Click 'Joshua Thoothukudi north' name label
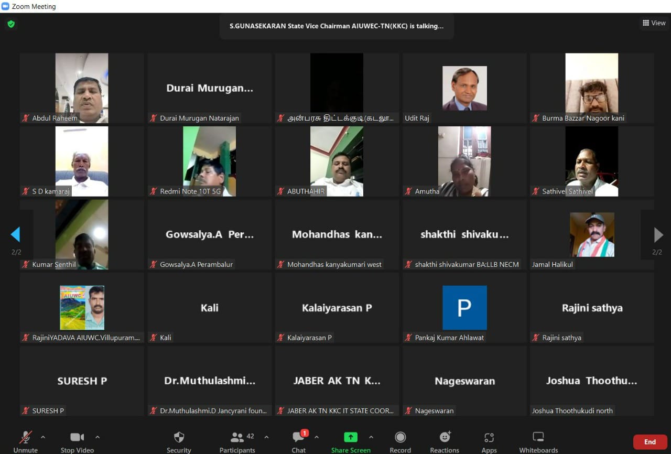Viewport: 671px width, 454px height. [572, 410]
